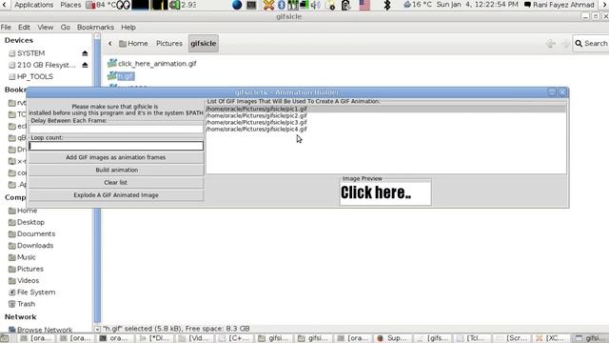This screenshot has width=609, height=343.
Task: Click Add GIF images as animation frames button
Action: (x=116, y=157)
